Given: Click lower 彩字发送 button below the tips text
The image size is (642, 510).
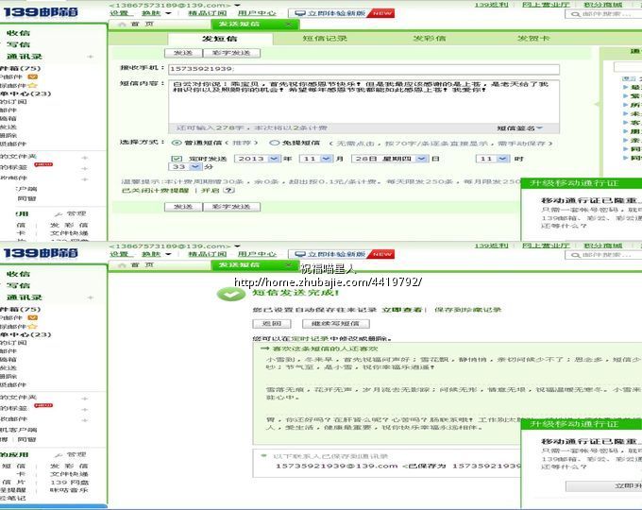Looking at the screenshot, I should pos(231,207).
